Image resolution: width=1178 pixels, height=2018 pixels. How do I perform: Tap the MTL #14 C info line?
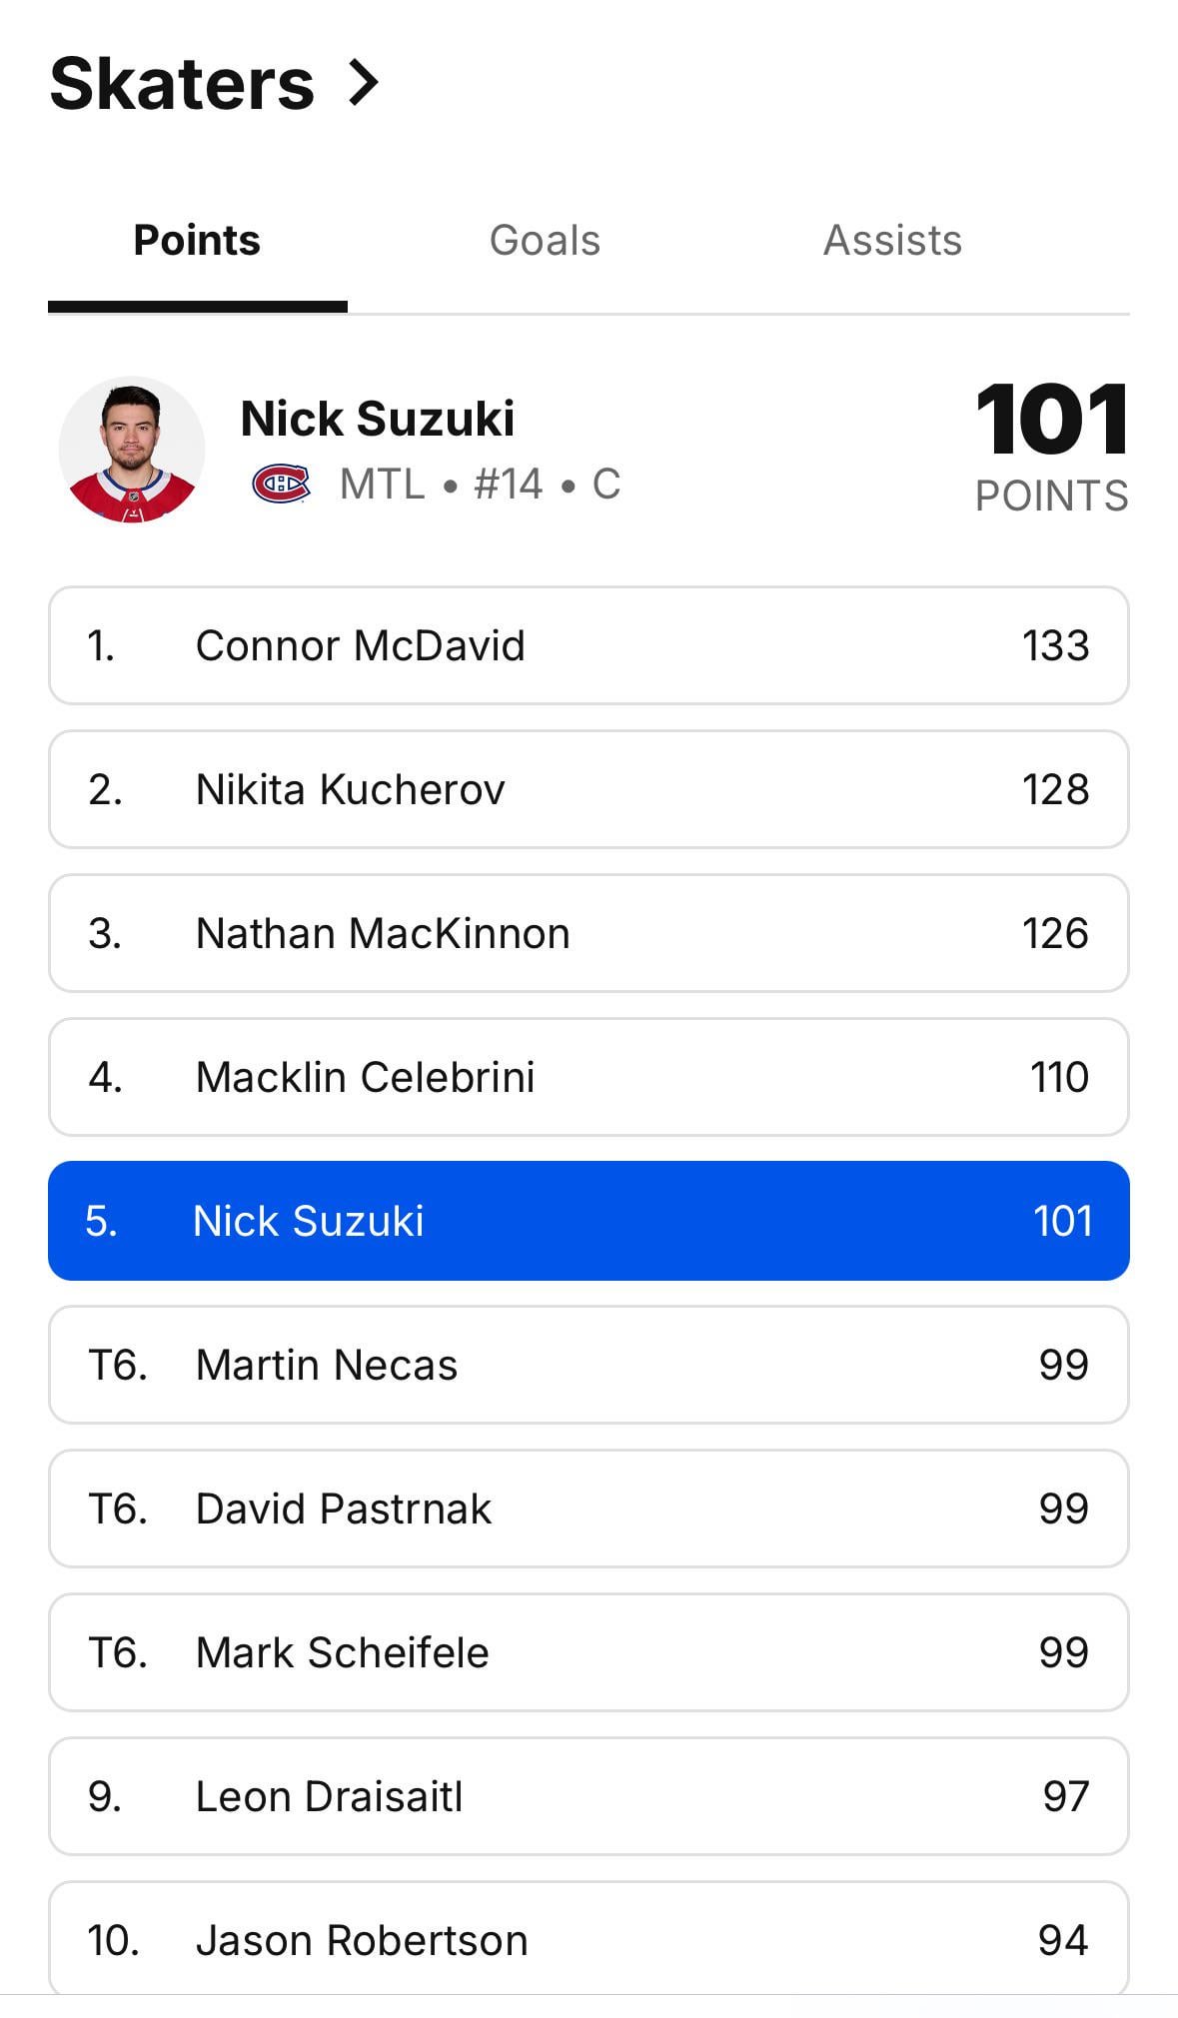point(480,485)
